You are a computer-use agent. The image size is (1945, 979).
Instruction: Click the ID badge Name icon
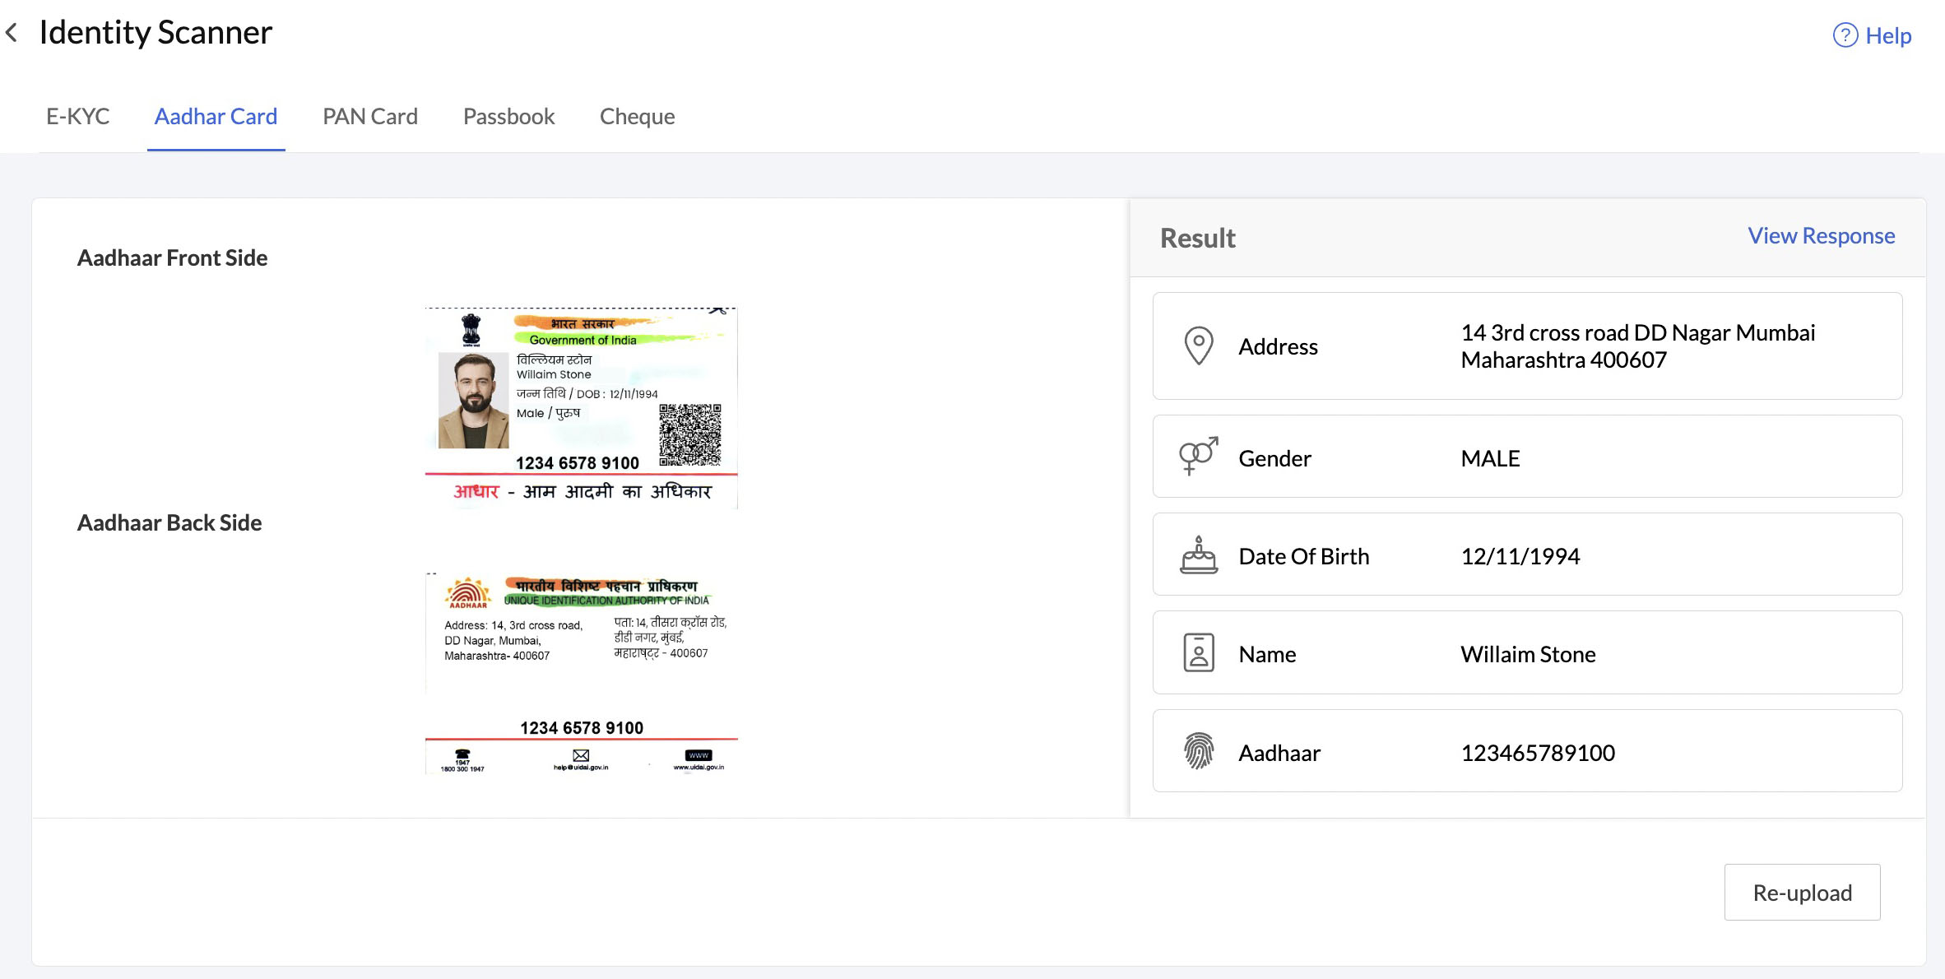(1199, 653)
